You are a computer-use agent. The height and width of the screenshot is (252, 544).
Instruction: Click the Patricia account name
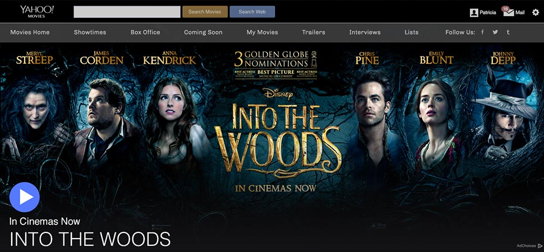tap(488, 12)
